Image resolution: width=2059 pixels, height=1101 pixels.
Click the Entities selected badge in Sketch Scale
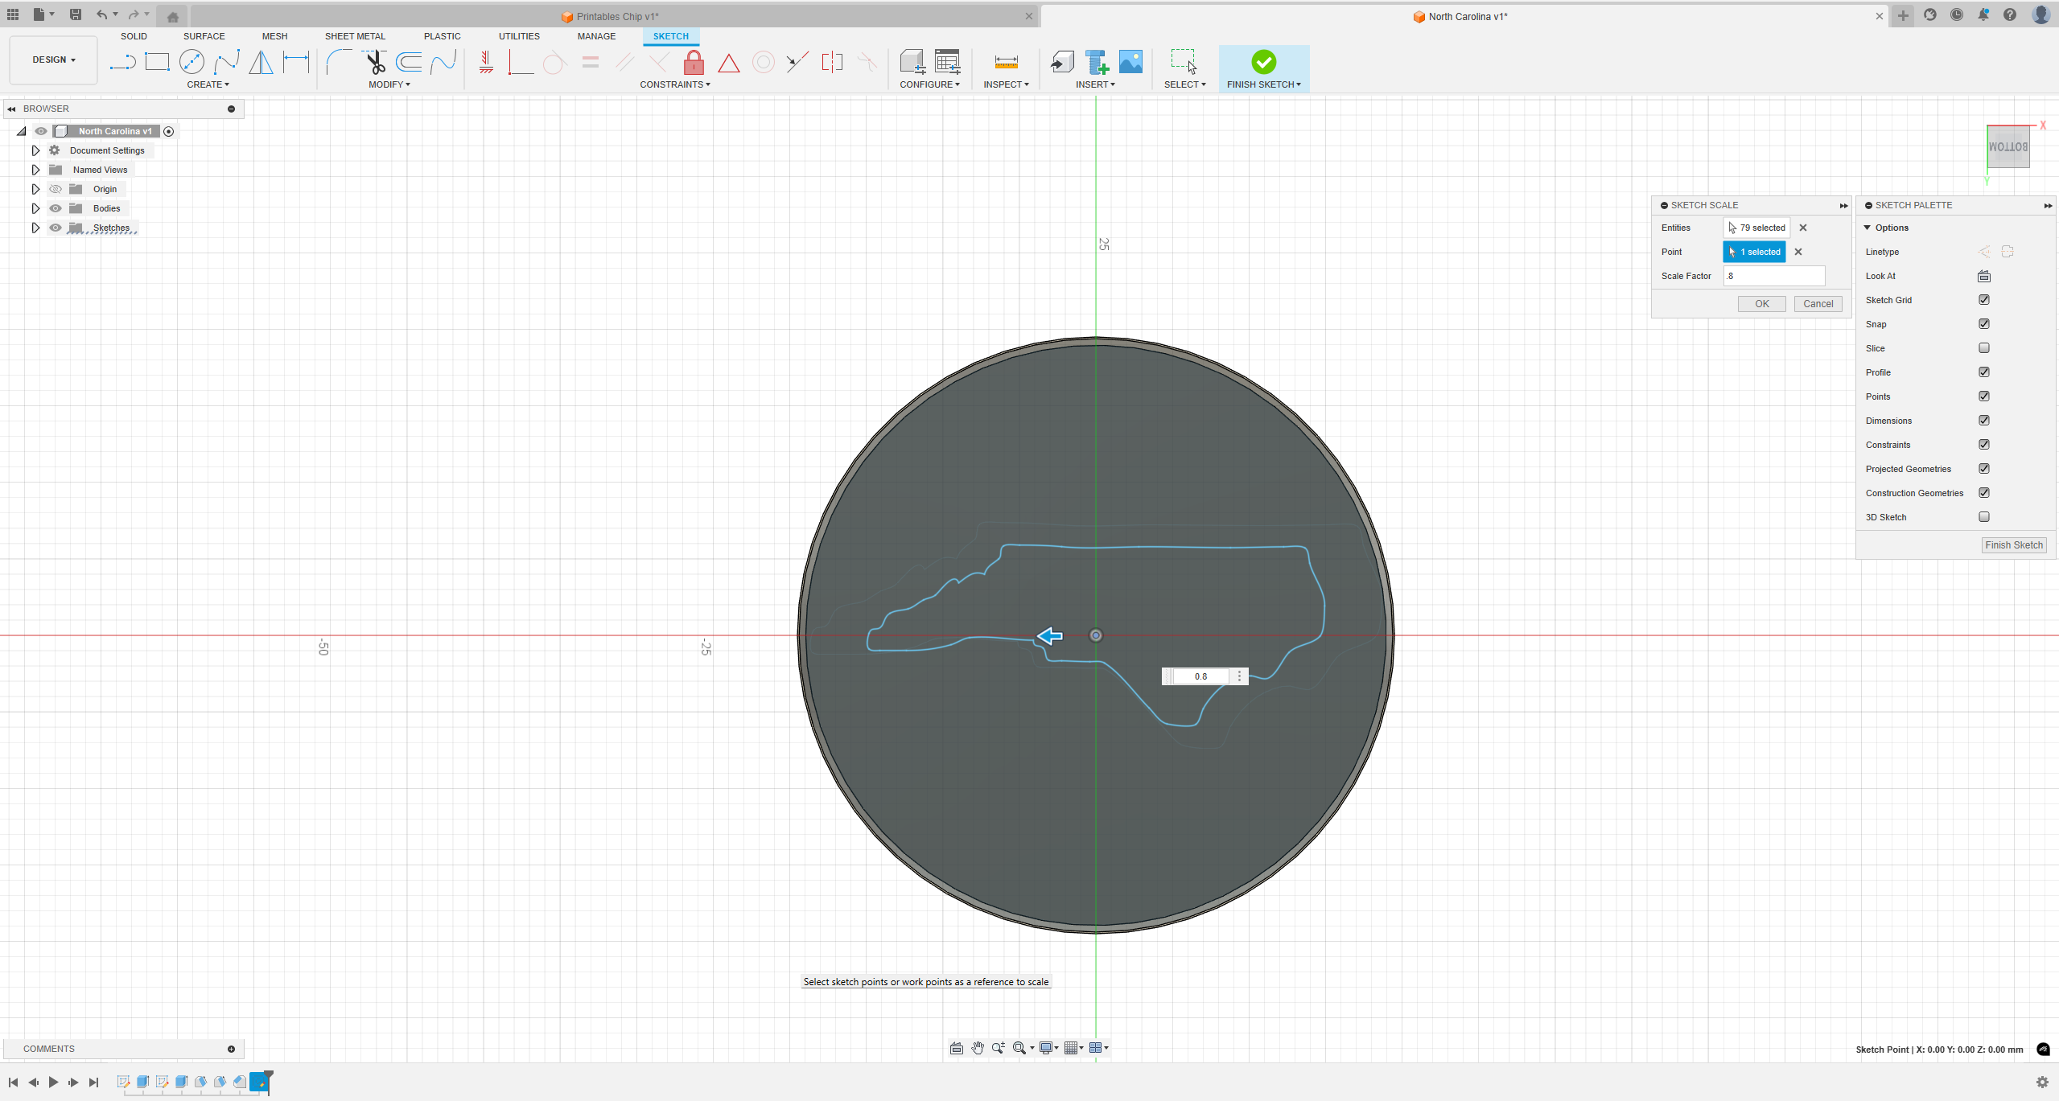tap(1756, 228)
